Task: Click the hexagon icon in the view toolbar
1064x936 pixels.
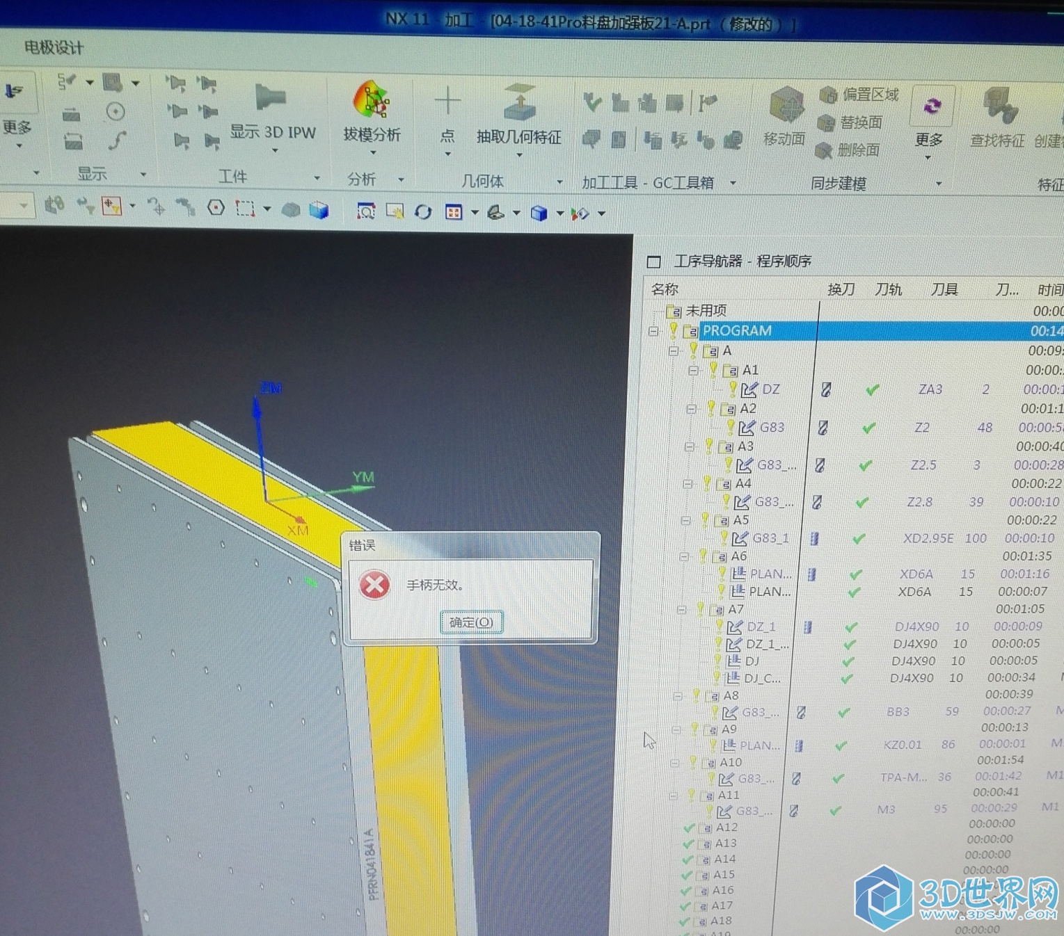Action: click(x=216, y=207)
